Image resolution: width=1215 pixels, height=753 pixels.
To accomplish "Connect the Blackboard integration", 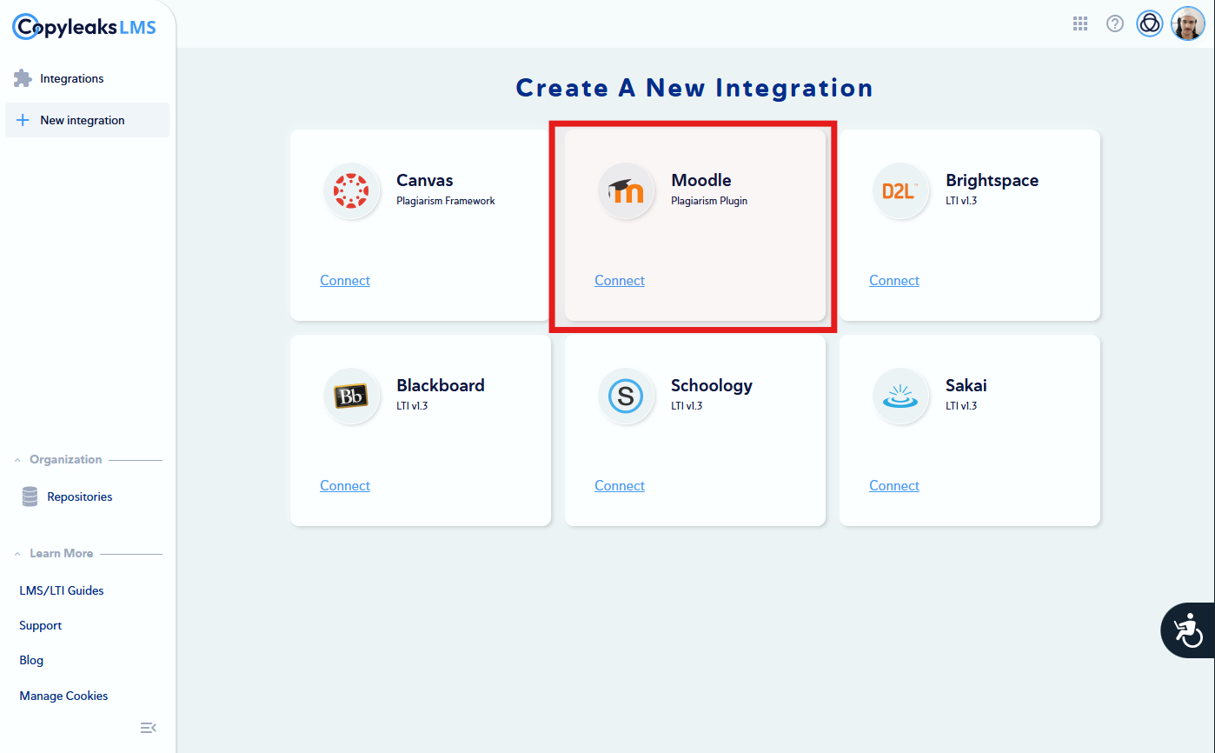I will 345,485.
